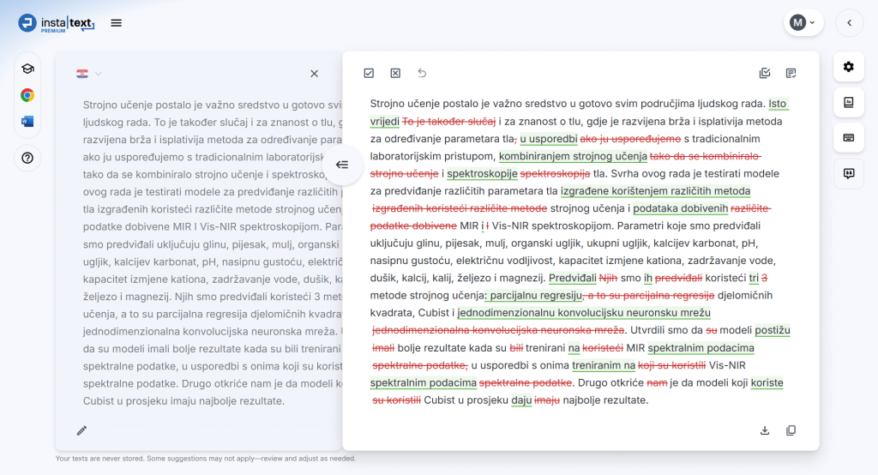Viewport: 878px width, 475px height.
Task: Open the graduation cap learning icon
Action: pyautogui.click(x=27, y=69)
